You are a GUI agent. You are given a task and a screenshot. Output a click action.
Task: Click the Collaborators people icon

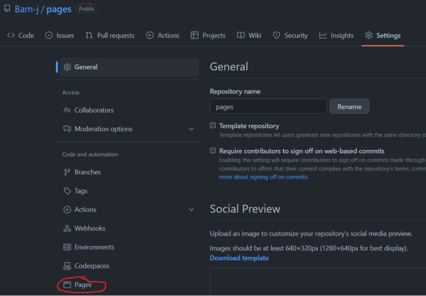(67, 110)
